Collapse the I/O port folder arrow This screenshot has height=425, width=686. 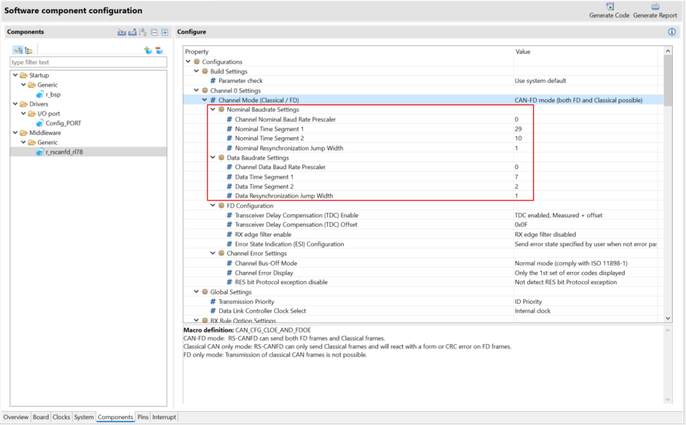[24, 114]
